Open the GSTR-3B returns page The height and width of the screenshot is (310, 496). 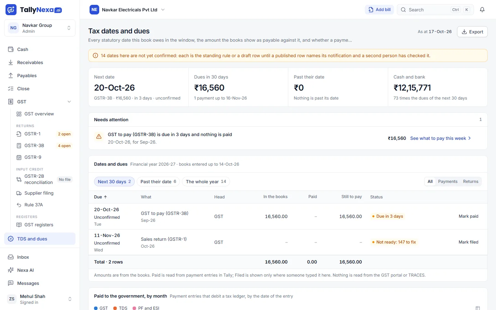coord(44,145)
